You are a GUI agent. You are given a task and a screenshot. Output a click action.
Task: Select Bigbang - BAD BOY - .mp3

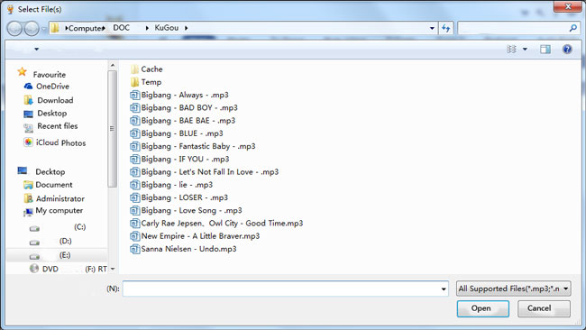point(184,107)
